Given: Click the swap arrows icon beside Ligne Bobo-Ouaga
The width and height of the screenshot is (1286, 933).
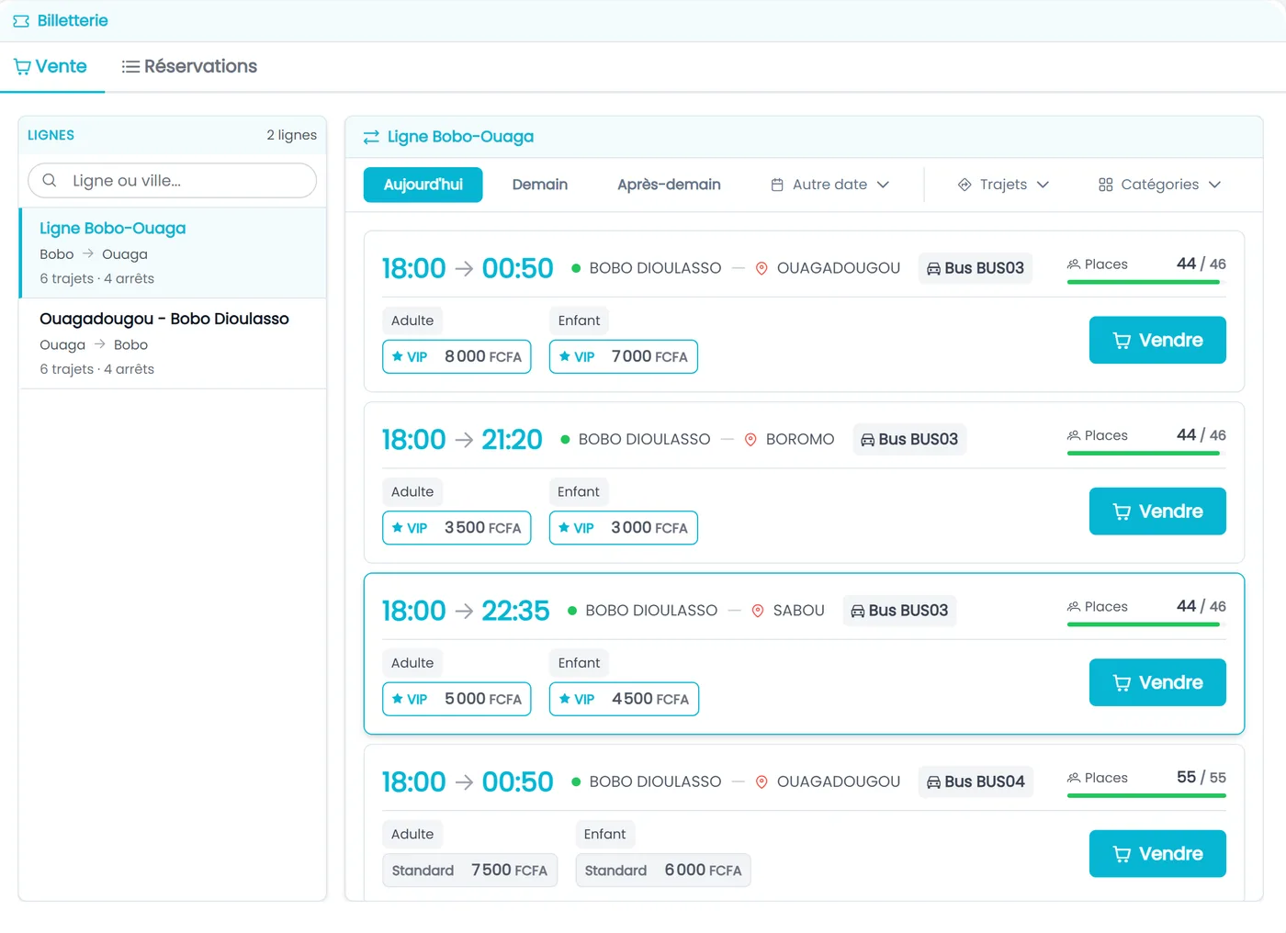Looking at the screenshot, I should point(371,137).
